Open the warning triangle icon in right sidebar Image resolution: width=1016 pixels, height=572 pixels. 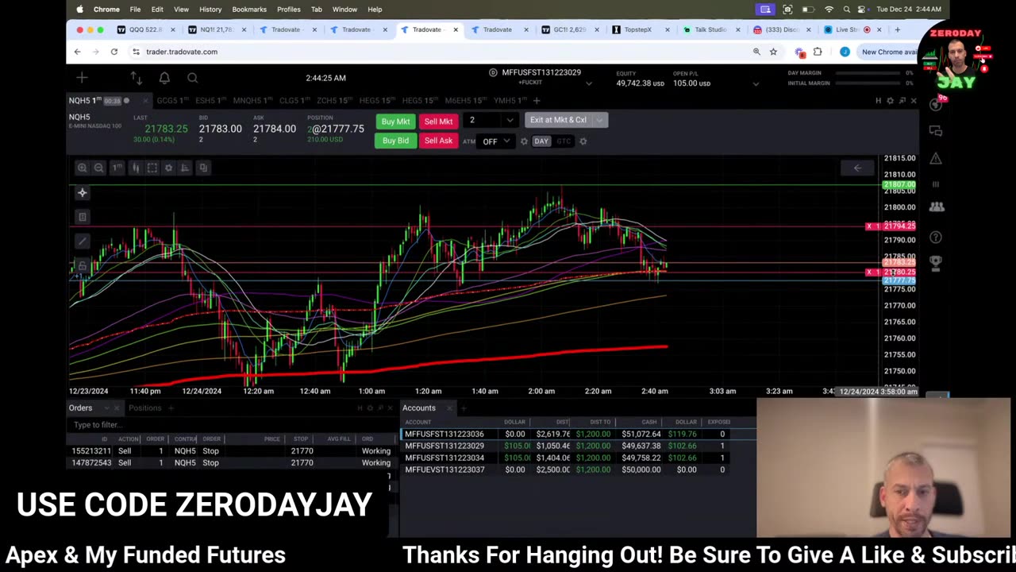pos(936,158)
